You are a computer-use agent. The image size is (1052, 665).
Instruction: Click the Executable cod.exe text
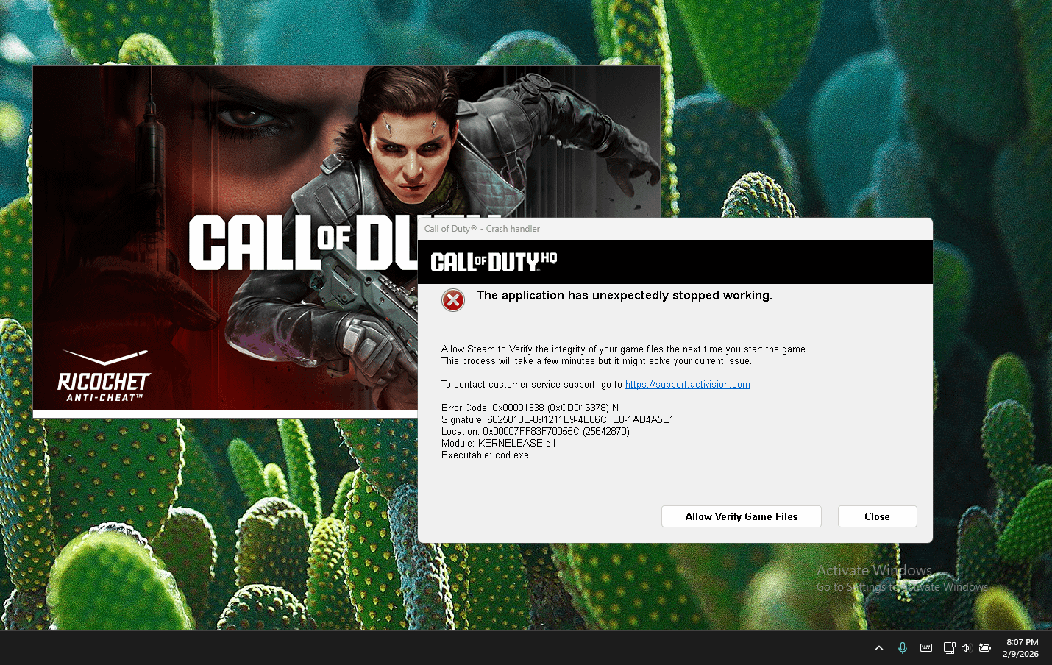[485, 455]
